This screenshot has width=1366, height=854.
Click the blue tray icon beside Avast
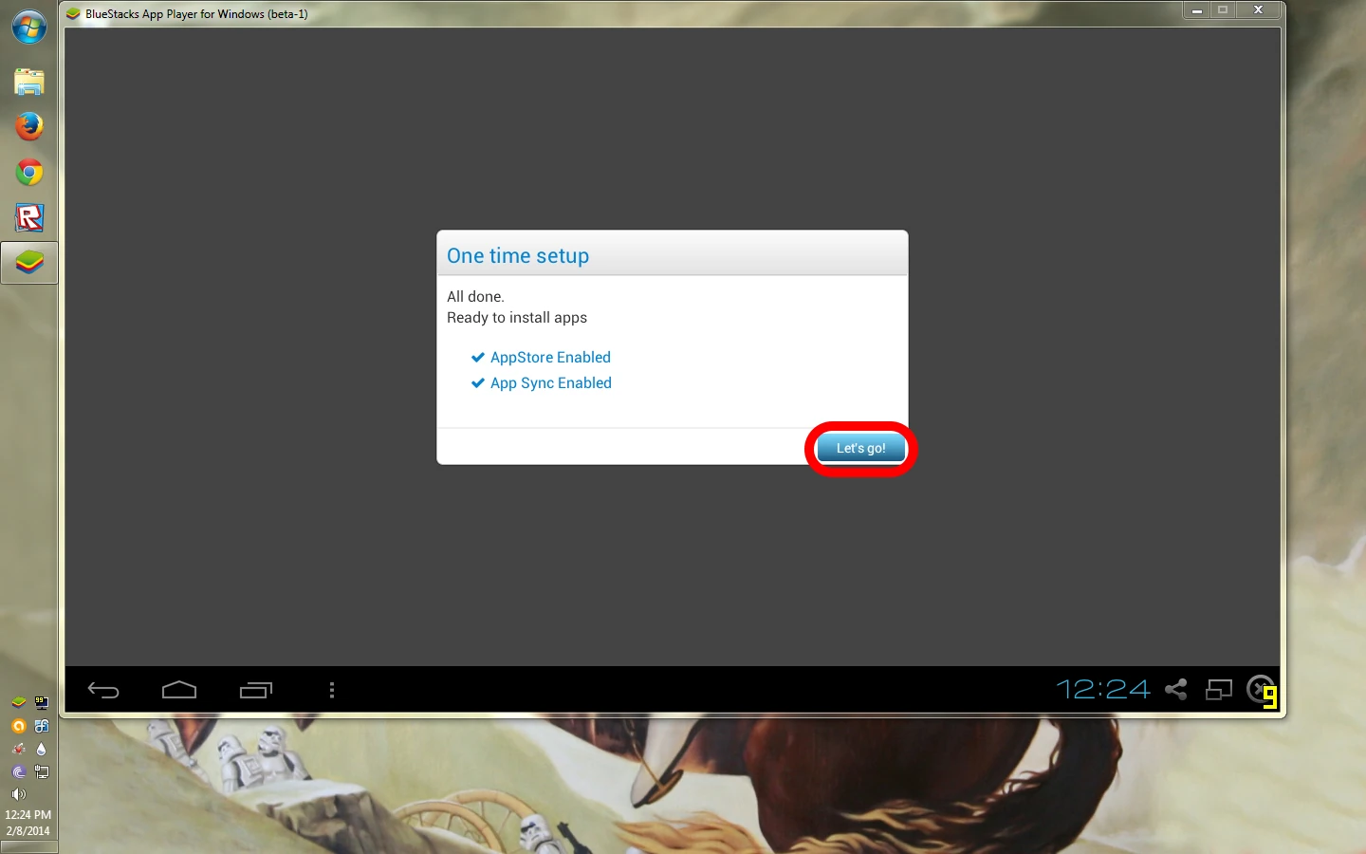pos(42,726)
